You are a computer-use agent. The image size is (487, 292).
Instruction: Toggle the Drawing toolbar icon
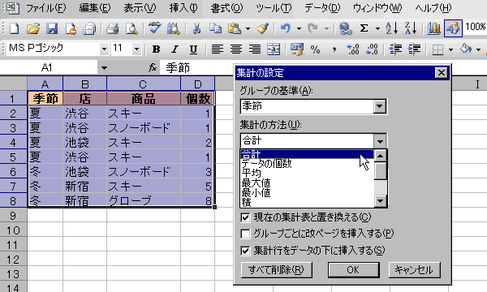click(453, 28)
